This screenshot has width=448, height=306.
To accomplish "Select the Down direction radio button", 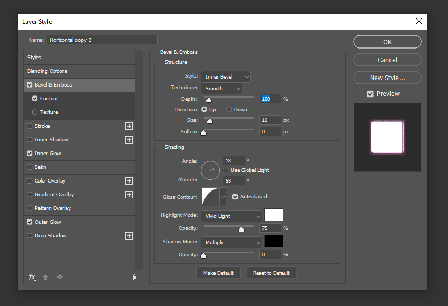I will [x=228, y=109].
